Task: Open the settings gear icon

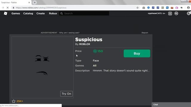Action: coord(189,13)
